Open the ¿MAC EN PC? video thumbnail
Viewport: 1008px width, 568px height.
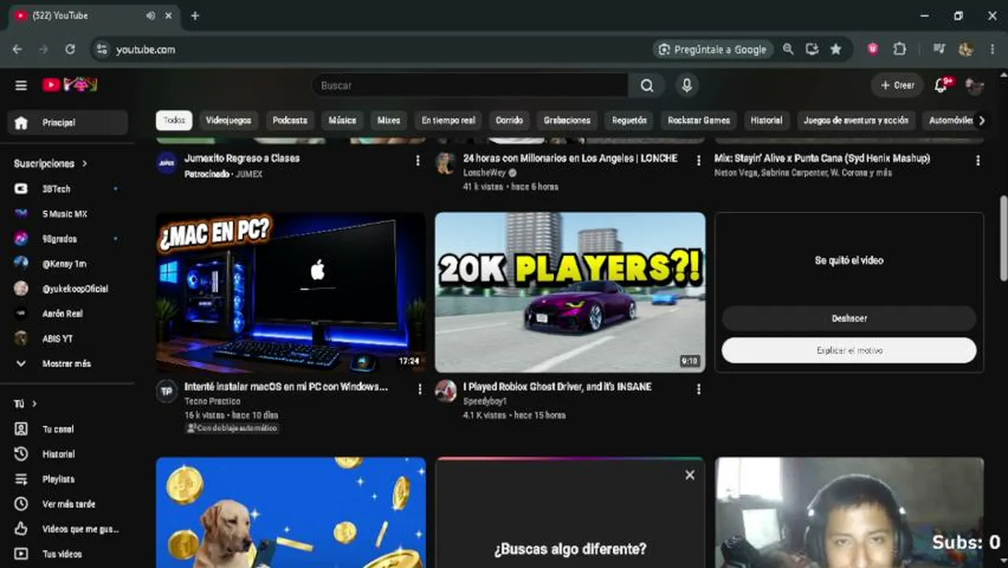coord(291,292)
